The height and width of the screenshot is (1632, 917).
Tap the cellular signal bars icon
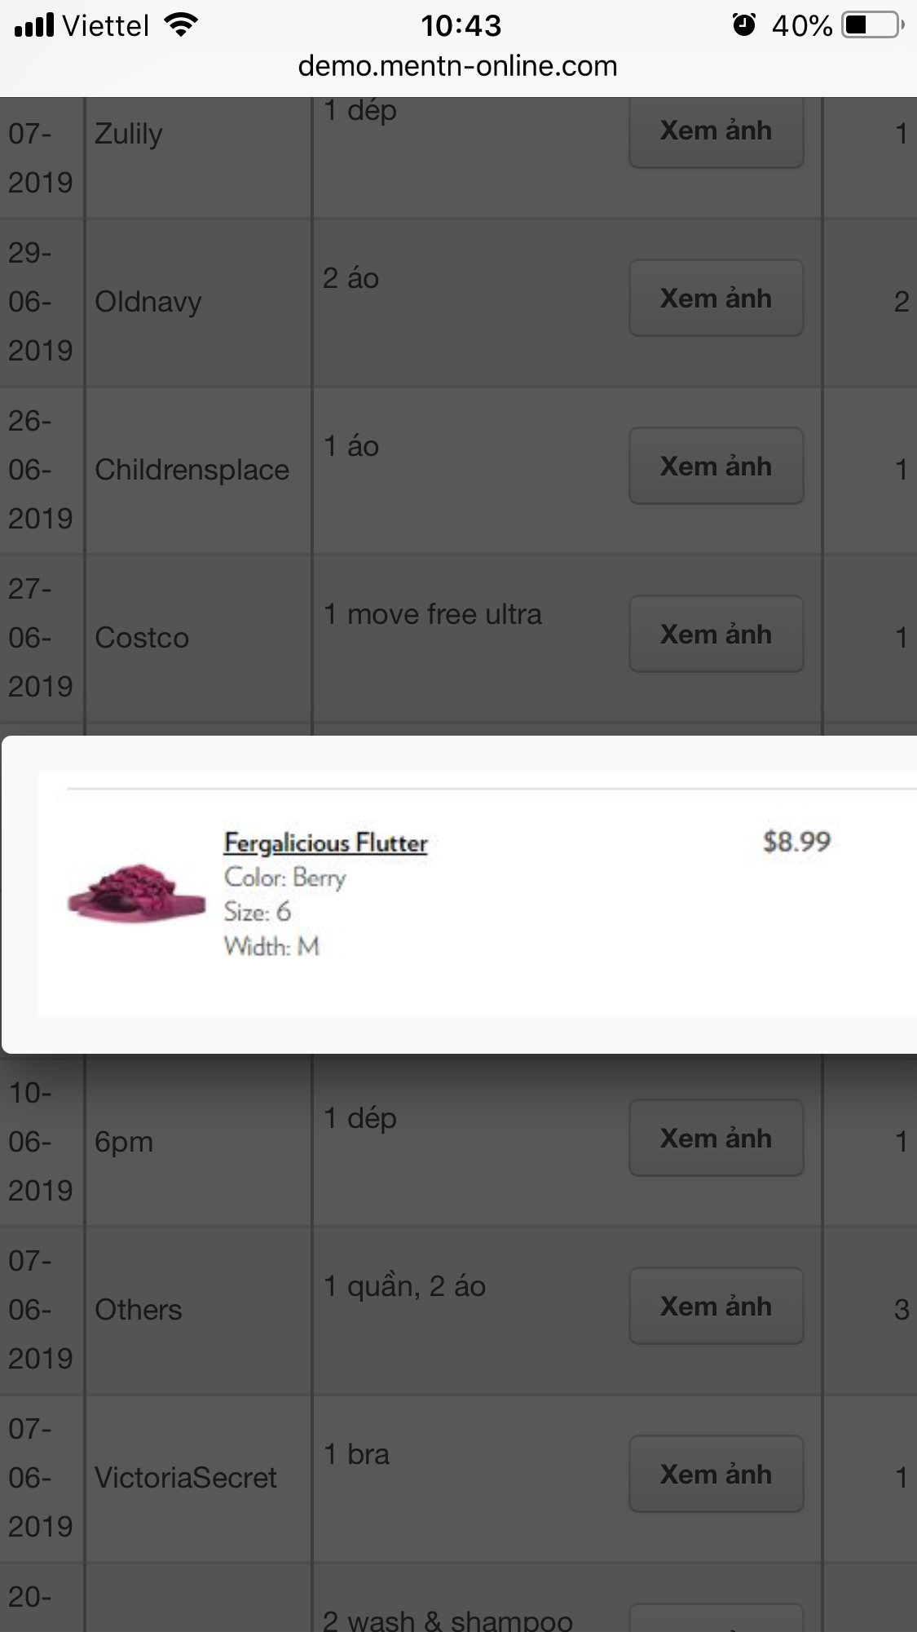click(34, 25)
